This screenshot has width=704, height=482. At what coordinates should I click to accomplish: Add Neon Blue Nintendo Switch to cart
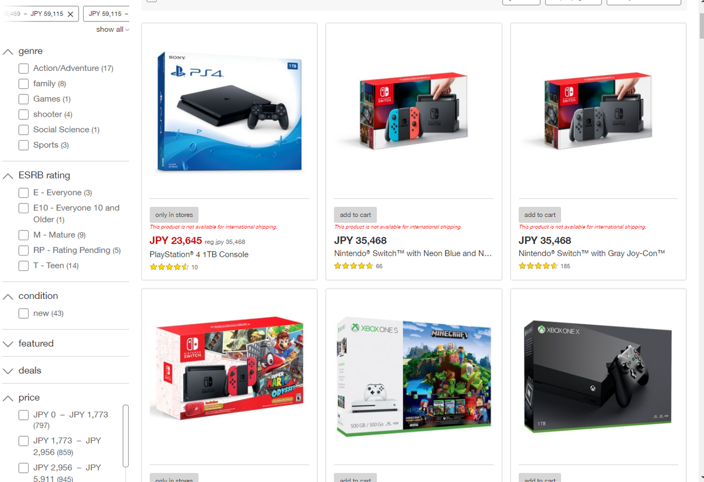point(355,215)
